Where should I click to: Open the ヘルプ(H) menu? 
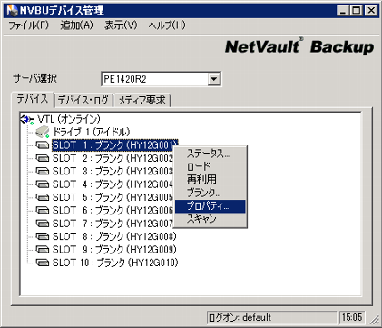tap(167, 25)
